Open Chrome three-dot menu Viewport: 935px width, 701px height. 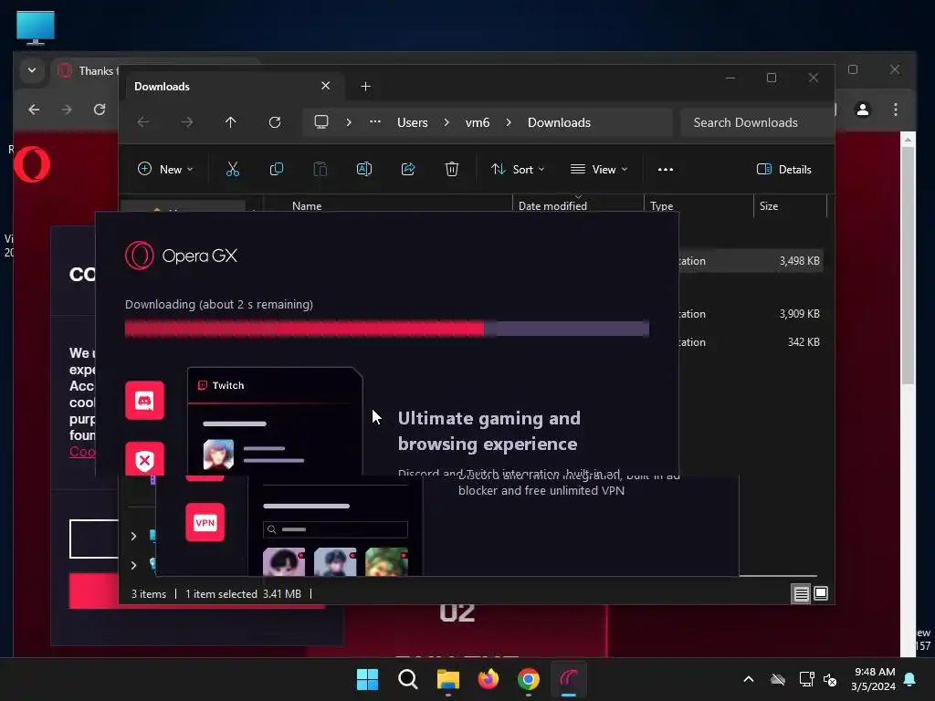tap(896, 110)
